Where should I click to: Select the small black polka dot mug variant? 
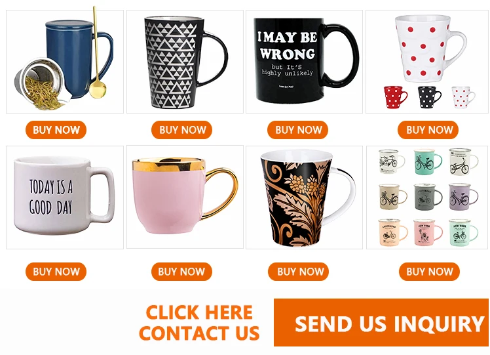coord(429,97)
